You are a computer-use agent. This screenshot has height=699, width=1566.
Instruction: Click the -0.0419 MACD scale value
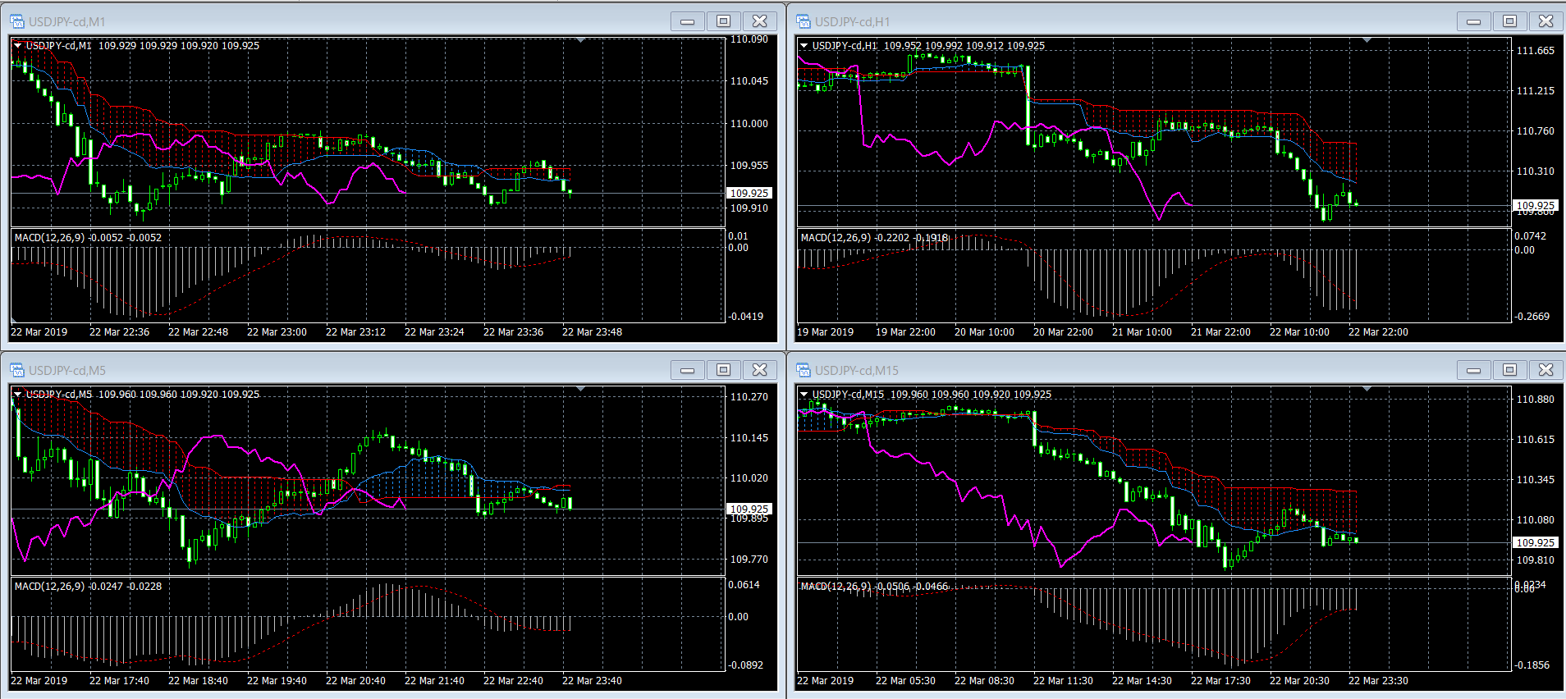(x=746, y=317)
